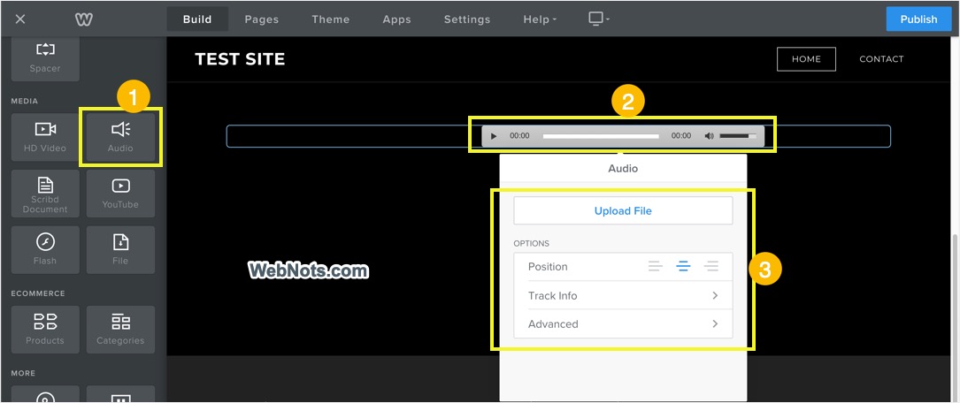
Task: Select the Scribd Document element
Action: point(45,194)
